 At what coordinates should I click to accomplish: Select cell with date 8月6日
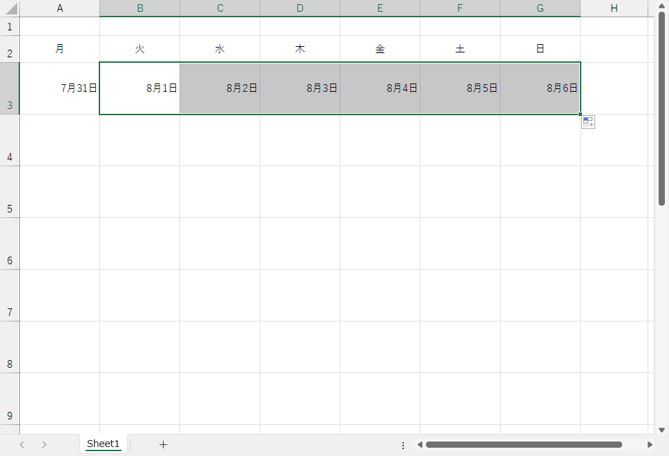pos(540,88)
